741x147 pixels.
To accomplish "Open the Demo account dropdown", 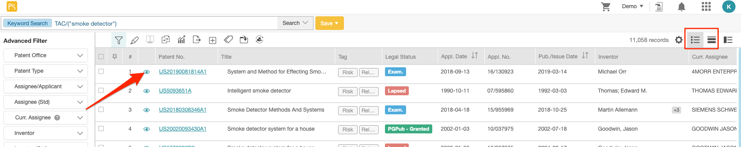I will point(632,7).
